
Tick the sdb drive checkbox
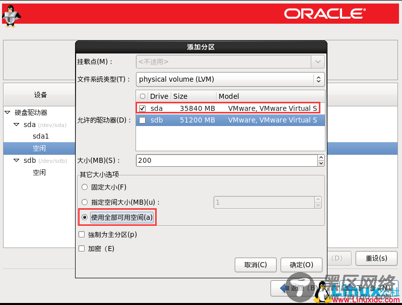[x=142, y=120]
